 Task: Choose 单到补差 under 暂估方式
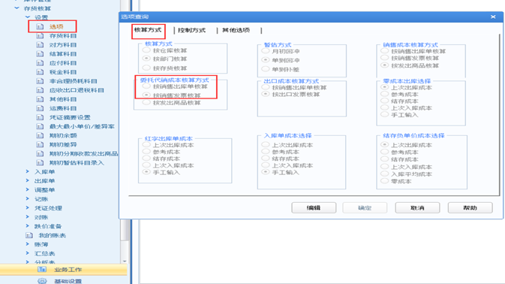point(266,69)
